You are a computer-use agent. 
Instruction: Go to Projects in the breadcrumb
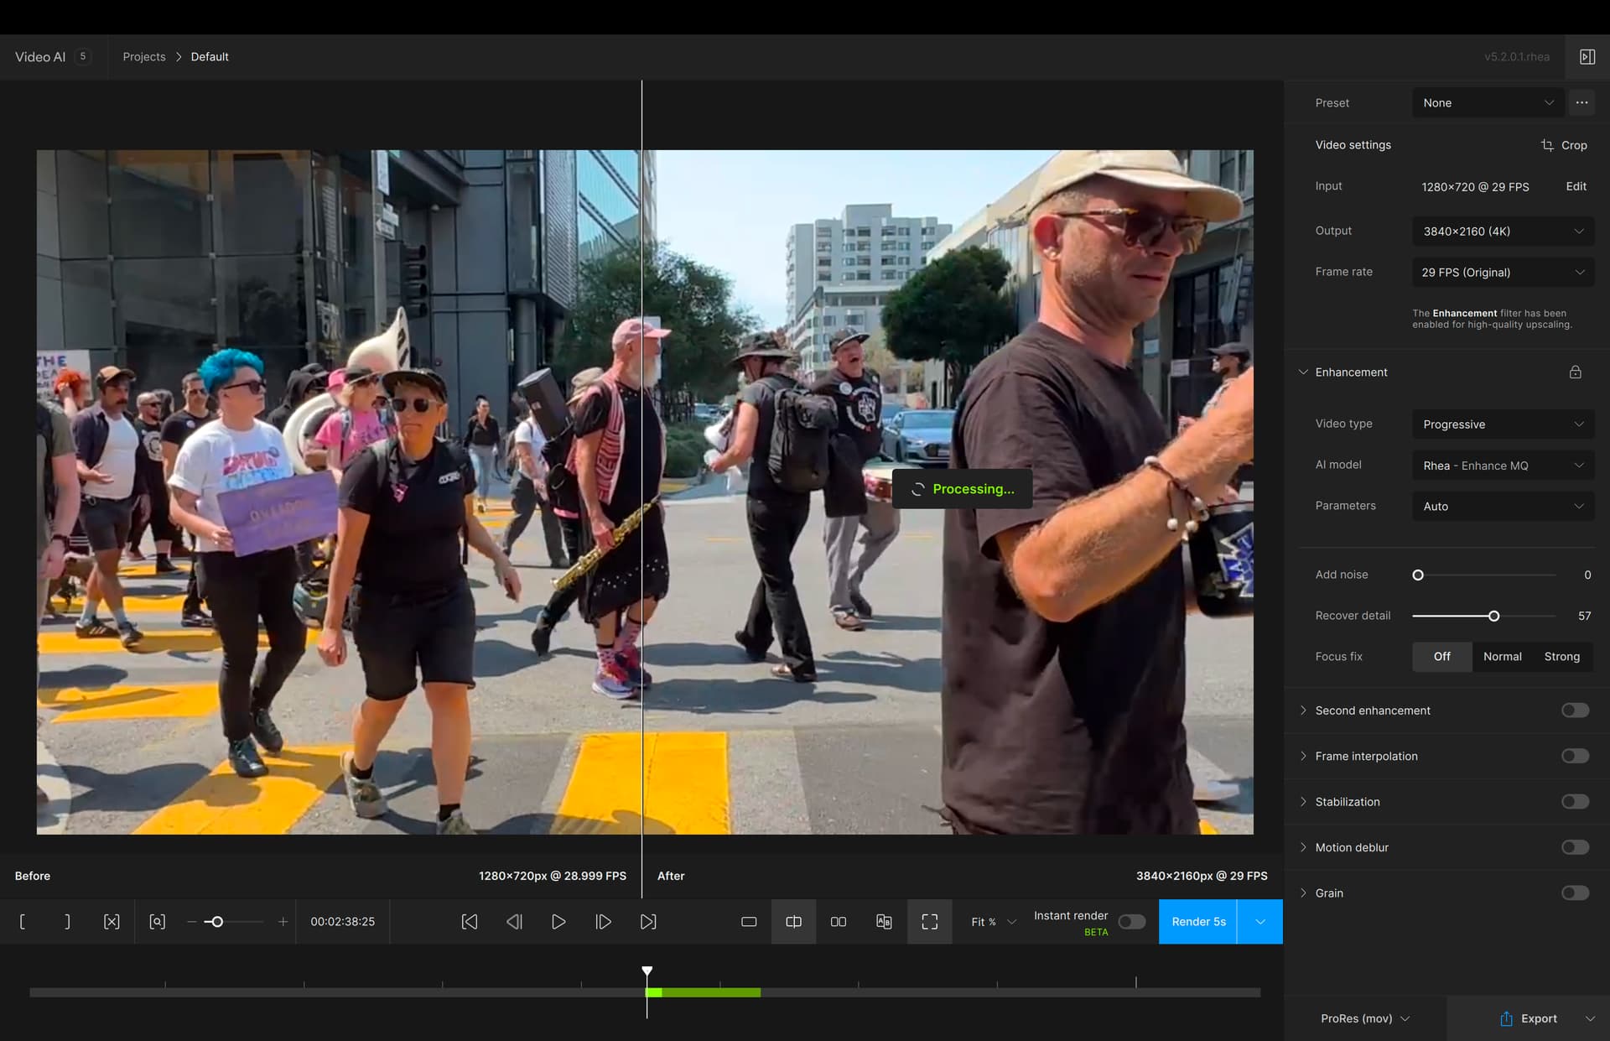[144, 57]
